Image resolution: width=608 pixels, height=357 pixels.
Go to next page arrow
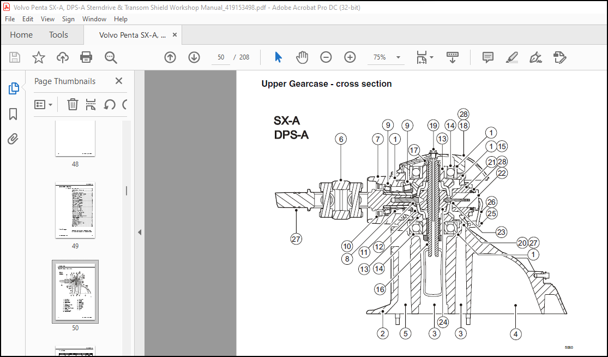coord(194,57)
